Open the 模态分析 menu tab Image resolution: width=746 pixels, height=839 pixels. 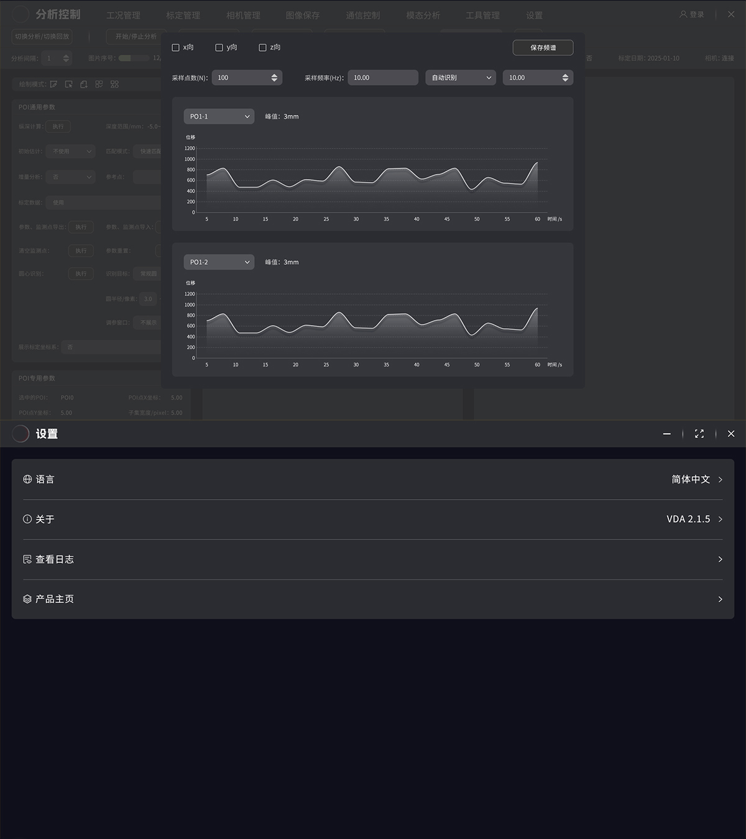[423, 15]
